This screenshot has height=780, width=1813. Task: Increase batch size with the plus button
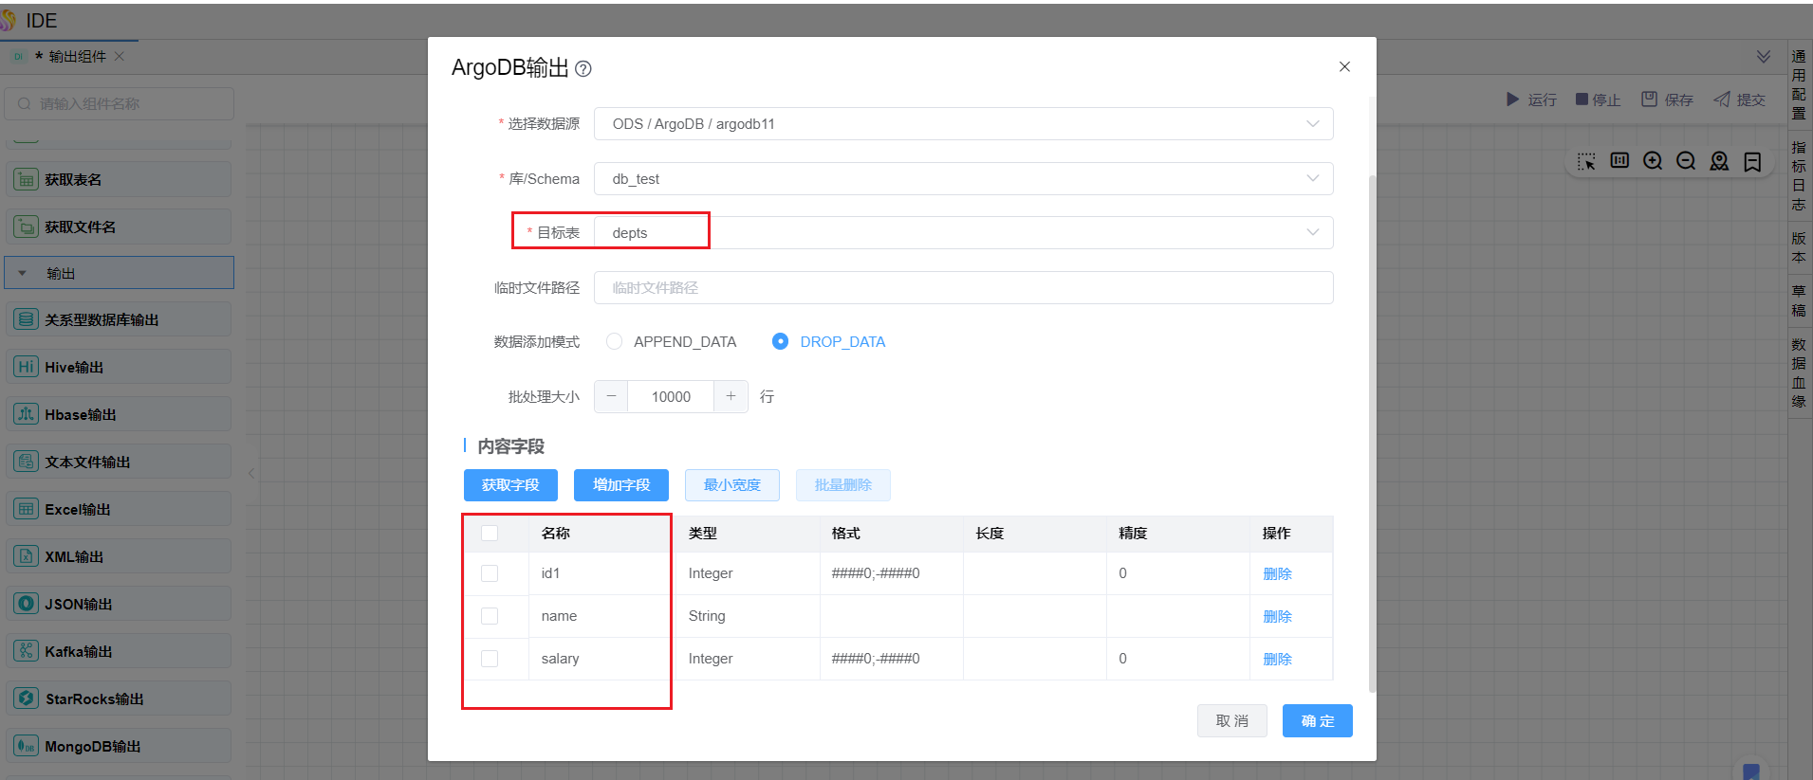[x=731, y=396]
